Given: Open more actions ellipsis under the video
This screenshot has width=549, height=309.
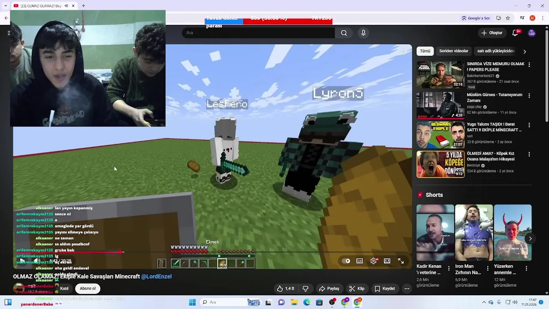Looking at the screenshot, I should click(x=407, y=288).
